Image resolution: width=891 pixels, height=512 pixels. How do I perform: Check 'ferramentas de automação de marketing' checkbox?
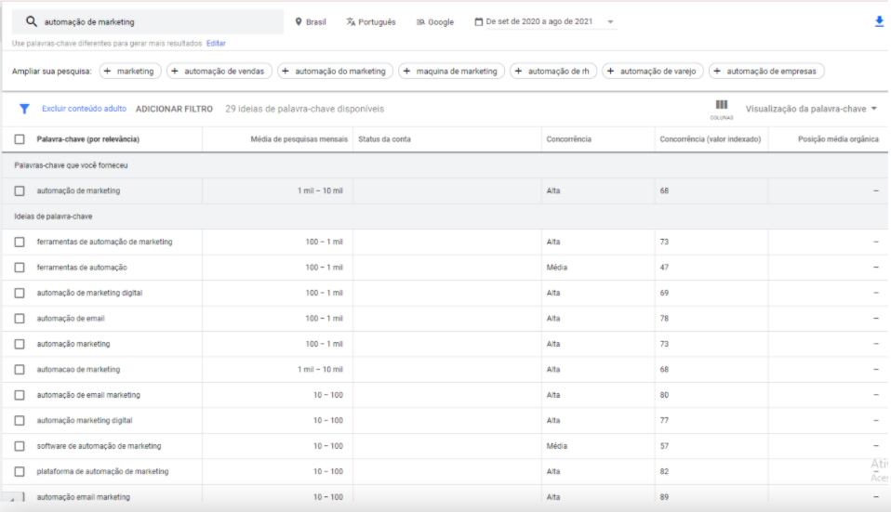click(20, 242)
